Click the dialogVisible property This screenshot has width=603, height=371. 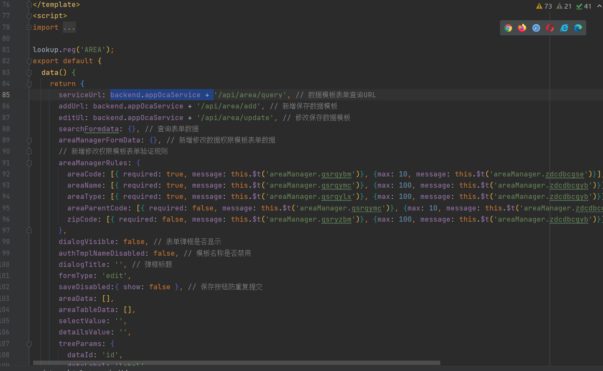[x=87, y=241]
